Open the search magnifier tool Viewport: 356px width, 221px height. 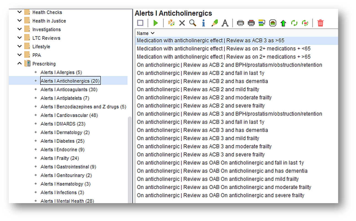pos(193,23)
